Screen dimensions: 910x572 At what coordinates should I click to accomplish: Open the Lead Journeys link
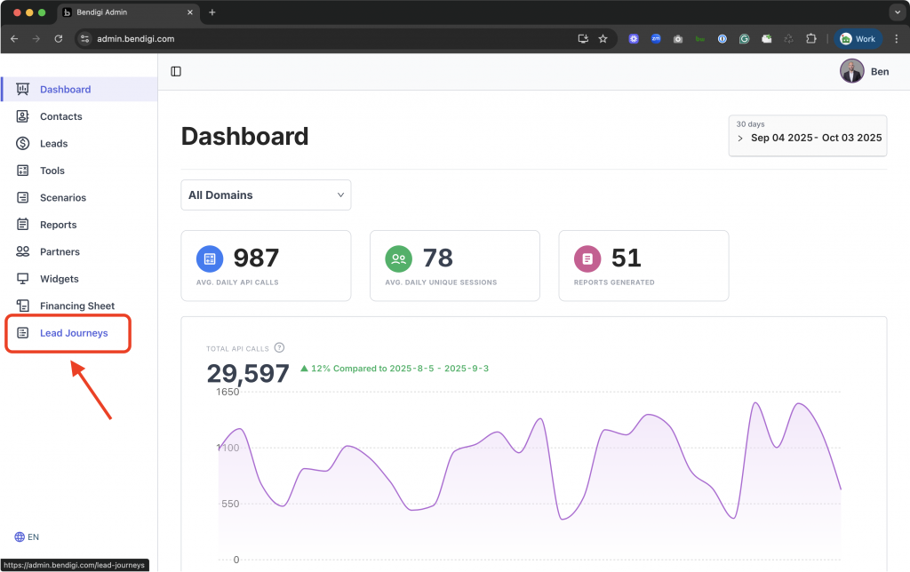[73, 333]
